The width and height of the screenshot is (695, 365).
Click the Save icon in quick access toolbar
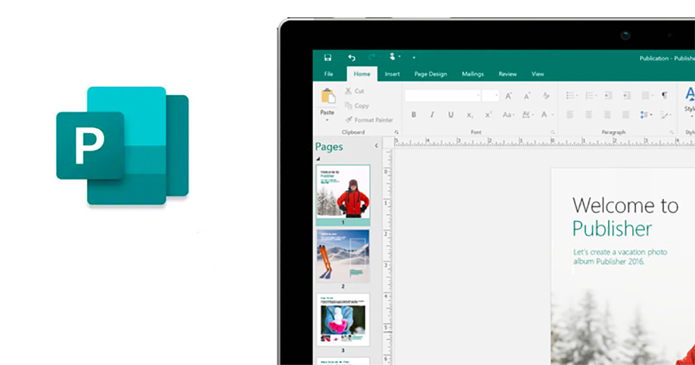click(328, 58)
